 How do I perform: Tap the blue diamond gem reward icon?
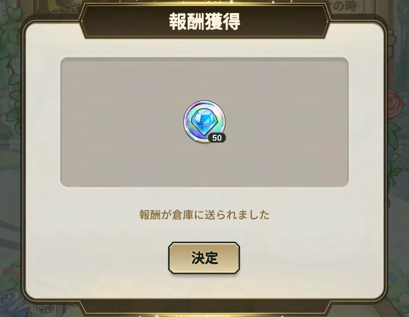[x=204, y=121]
